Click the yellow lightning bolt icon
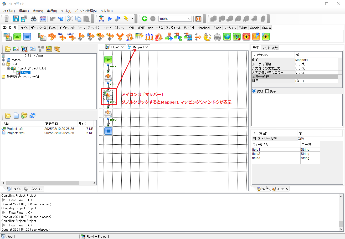Screen dimensions: 345x239 [x=126, y=19]
